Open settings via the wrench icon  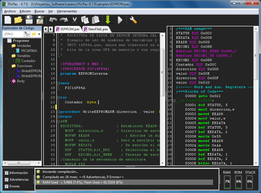[x=133, y=20]
